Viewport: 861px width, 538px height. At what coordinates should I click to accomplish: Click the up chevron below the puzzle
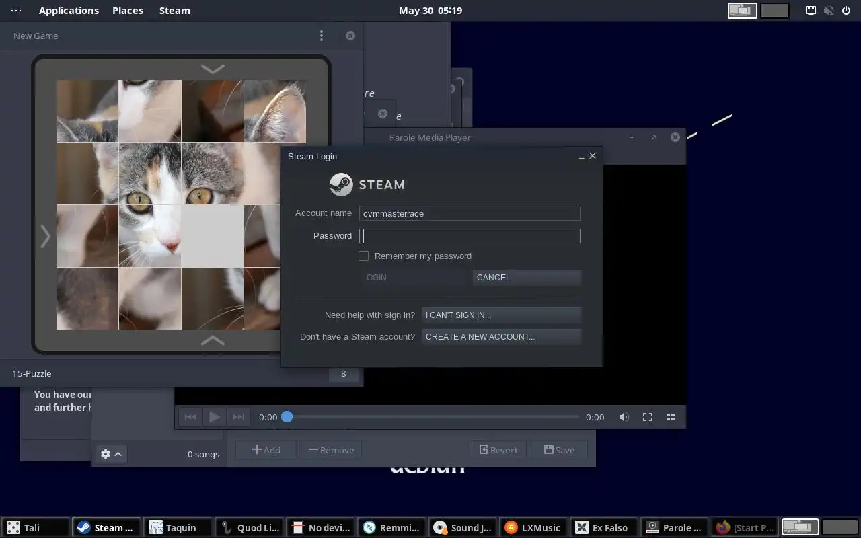(x=213, y=340)
